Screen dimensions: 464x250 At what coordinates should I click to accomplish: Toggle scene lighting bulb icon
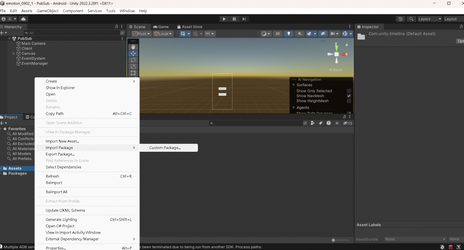coord(288,34)
